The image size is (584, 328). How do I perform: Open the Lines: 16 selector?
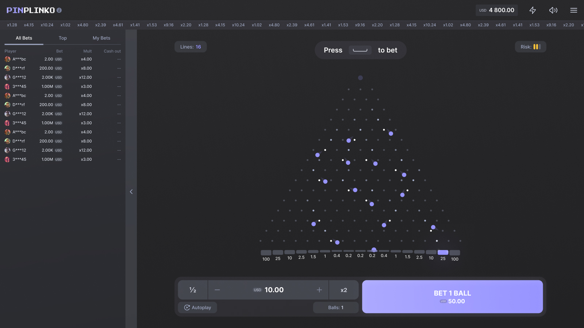click(191, 47)
